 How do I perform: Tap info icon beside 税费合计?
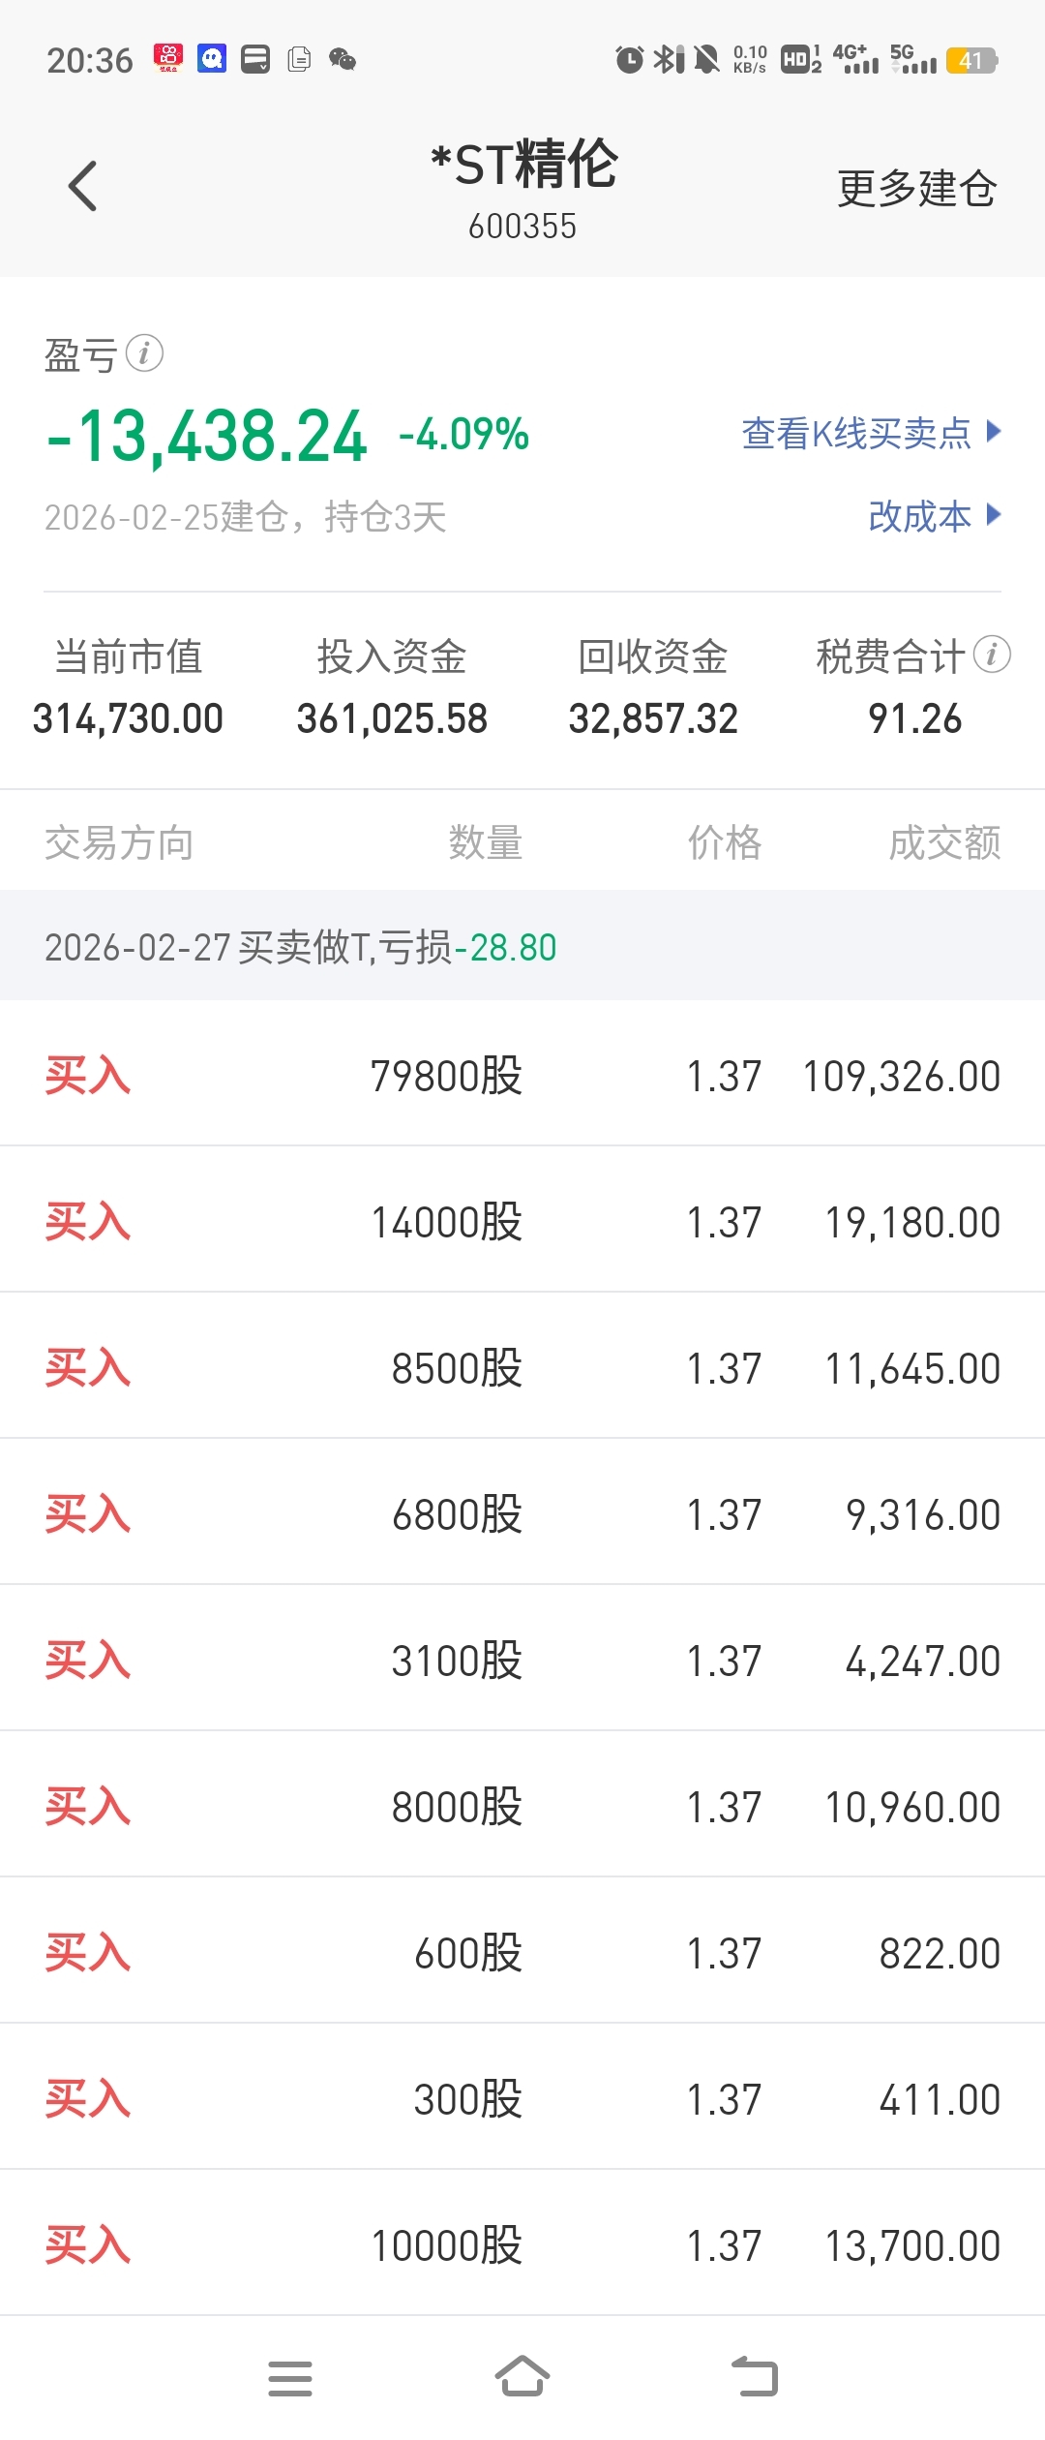(992, 655)
